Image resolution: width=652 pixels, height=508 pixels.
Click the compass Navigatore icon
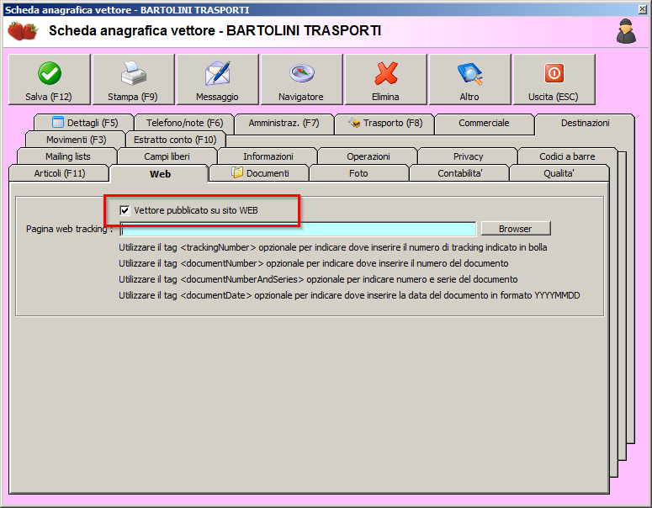click(x=301, y=73)
